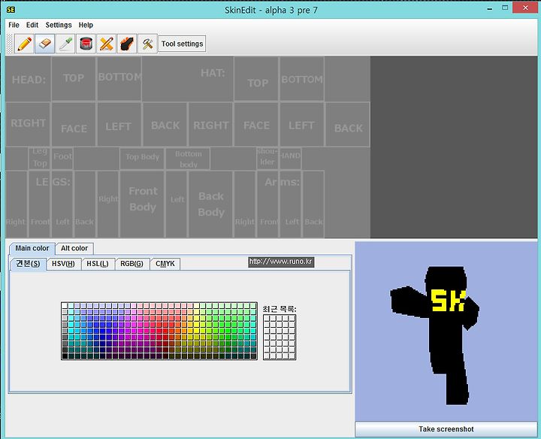541x439 pixels.
Task: Switch to the Alt color tab
Action: click(x=74, y=248)
